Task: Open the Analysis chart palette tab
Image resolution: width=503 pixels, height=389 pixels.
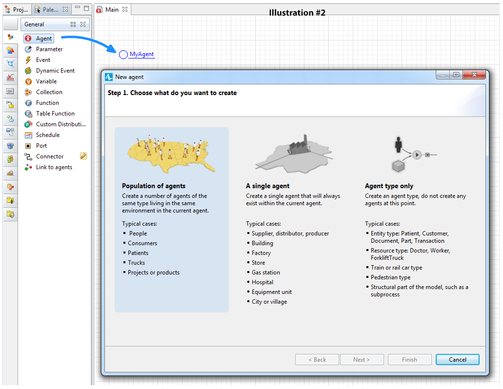Action: click(x=10, y=78)
